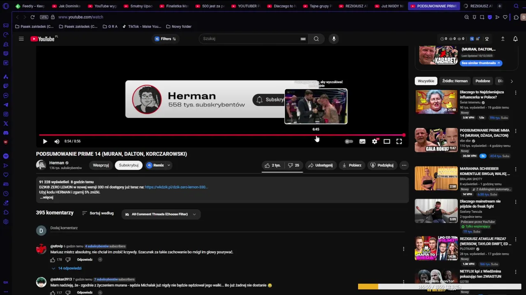Join the channel with Wesprzyj
Viewport: 526px width, 295px height.
click(x=101, y=165)
